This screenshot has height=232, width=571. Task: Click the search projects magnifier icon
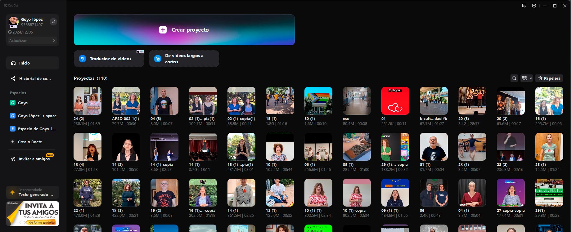(x=514, y=78)
